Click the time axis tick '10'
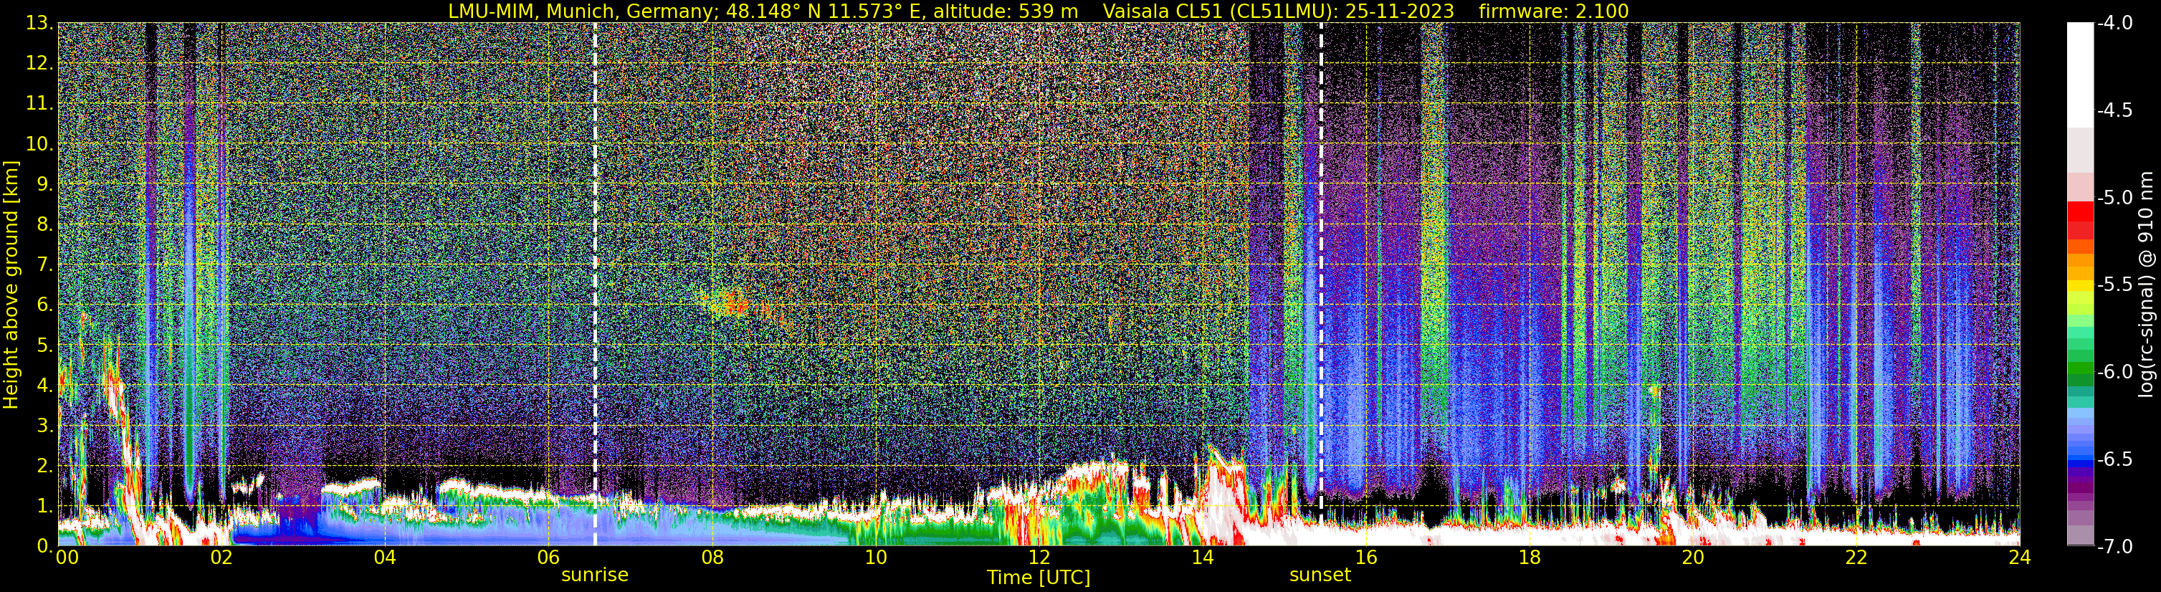Screen dimensions: 2161x592 (x=875, y=558)
